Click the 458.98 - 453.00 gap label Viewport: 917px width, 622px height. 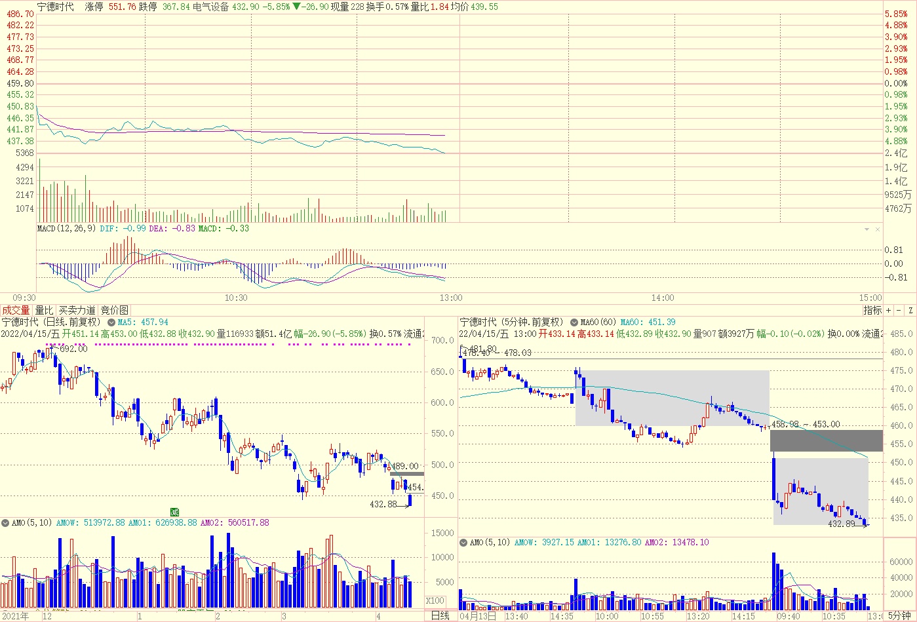[x=806, y=424]
